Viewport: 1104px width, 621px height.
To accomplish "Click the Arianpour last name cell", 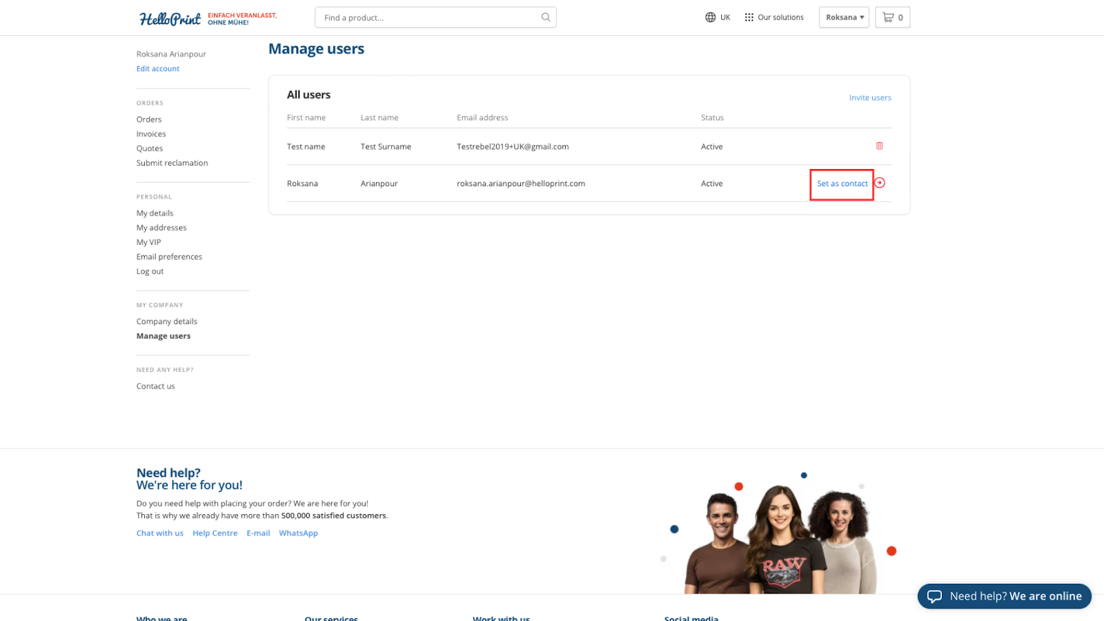I will point(379,184).
